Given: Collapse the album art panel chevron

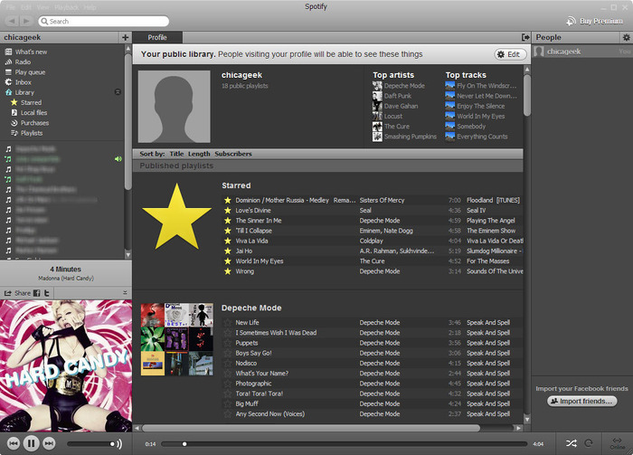Looking at the screenshot, I should point(125,293).
